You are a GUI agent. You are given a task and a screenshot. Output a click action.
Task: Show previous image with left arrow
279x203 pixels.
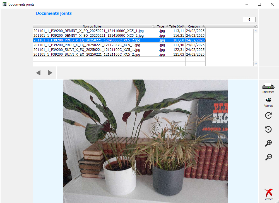click(39, 73)
